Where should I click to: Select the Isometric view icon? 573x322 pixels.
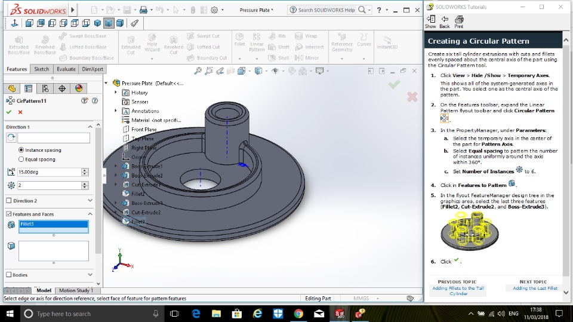coord(97,23)
